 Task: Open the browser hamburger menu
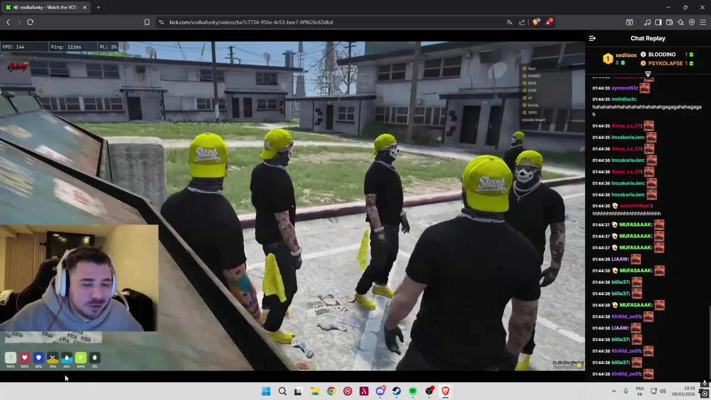click(703, 22)
